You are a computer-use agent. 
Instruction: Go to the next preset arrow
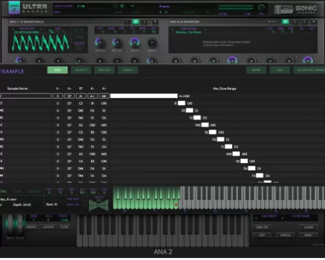click(166, 12)
